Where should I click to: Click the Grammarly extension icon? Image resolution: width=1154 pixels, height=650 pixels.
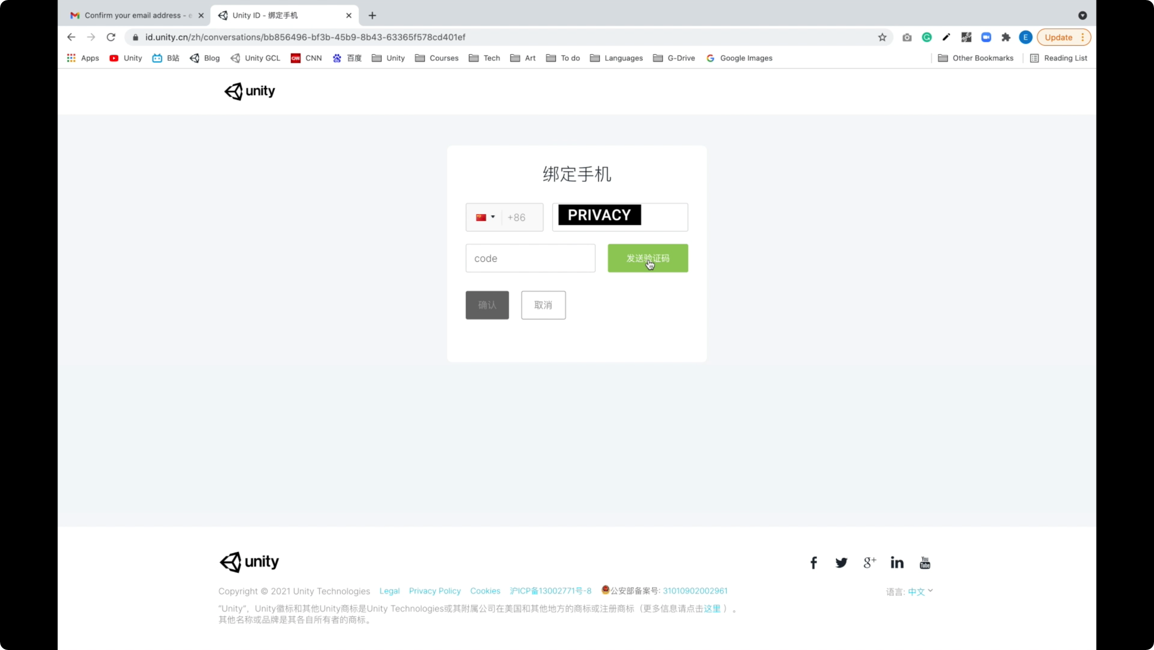point(926,37)
